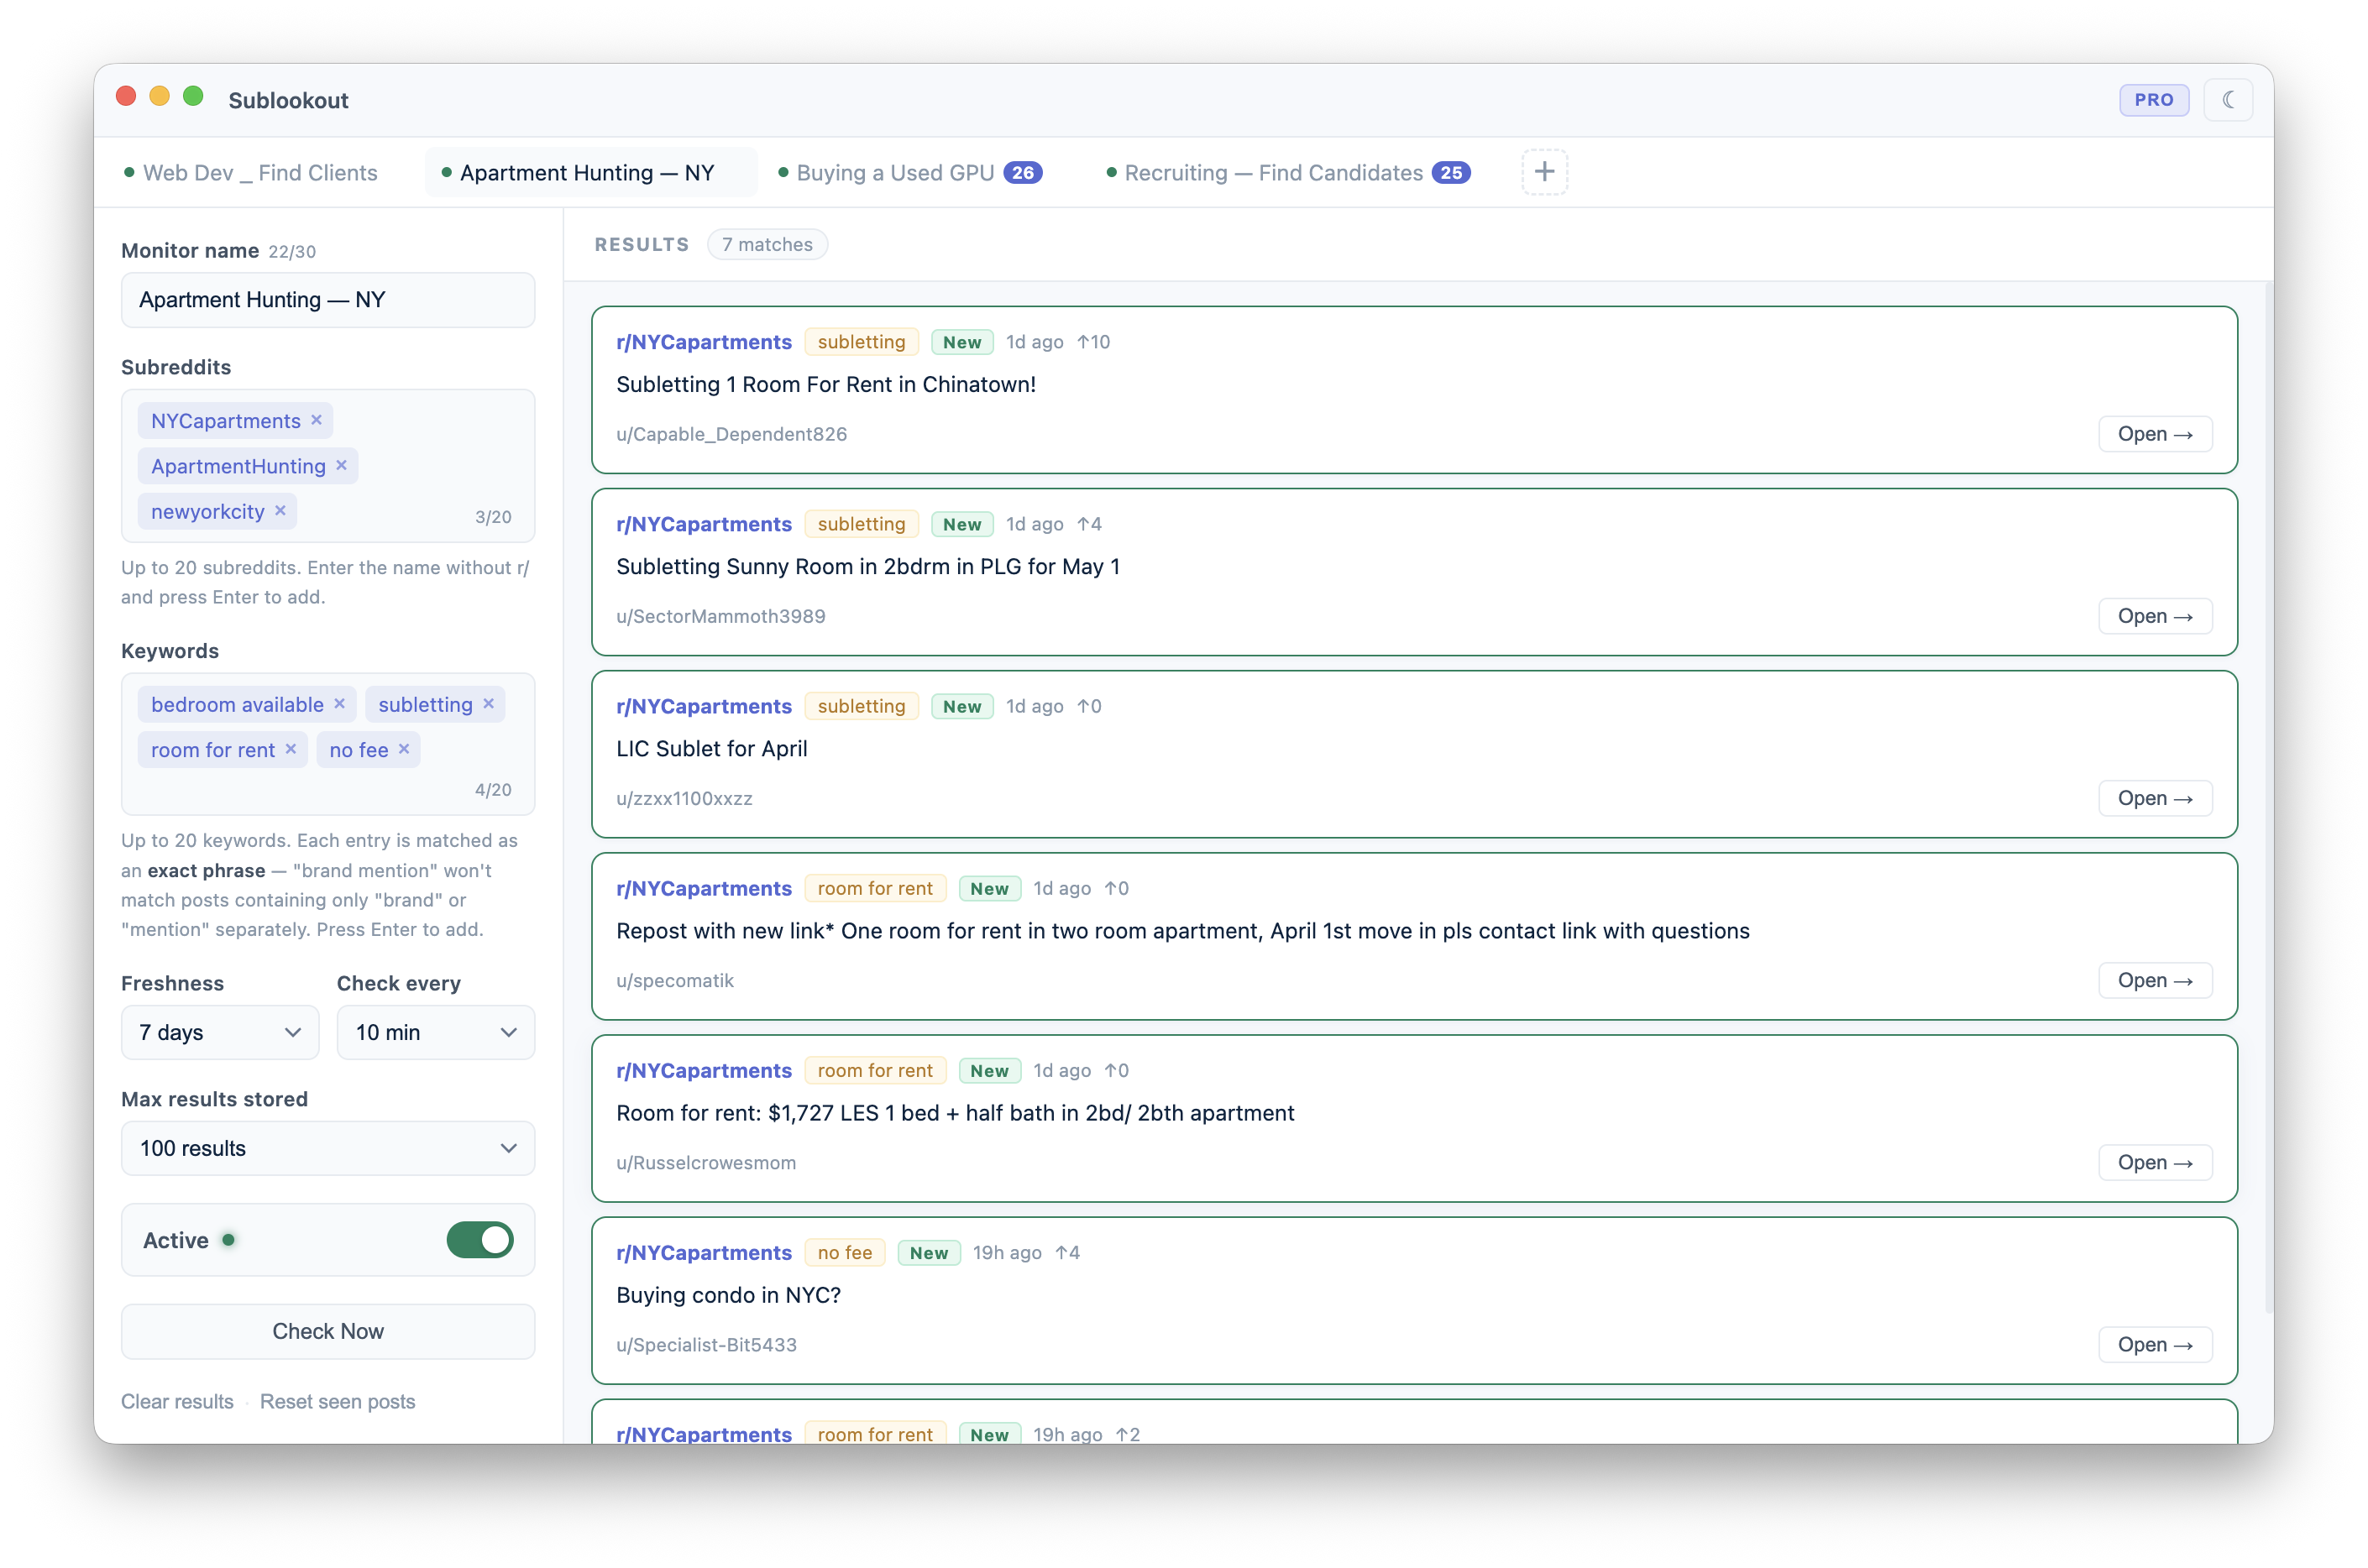Remove the newyorkcity subreddit chip

(280, 511)
